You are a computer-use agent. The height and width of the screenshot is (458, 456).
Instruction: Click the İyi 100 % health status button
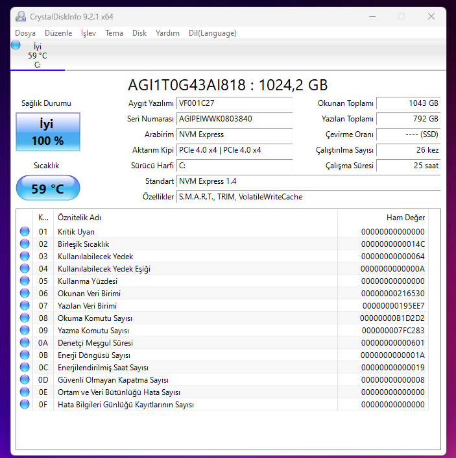coord(48,132)
